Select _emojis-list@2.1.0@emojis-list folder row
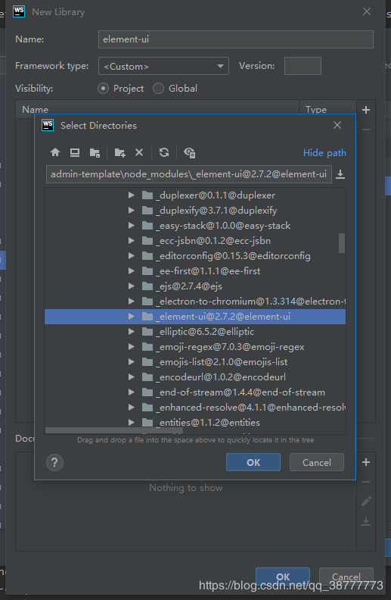391x600 pixels. [195, 362]
